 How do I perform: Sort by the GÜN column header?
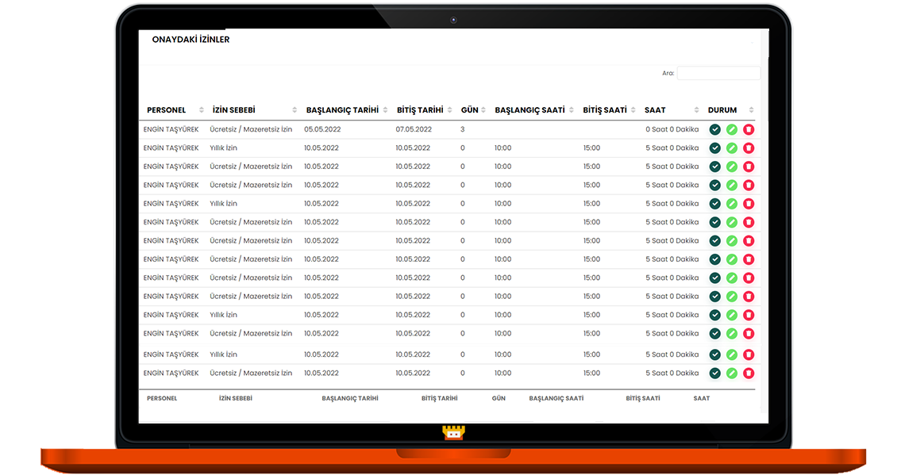coord(473,110)
